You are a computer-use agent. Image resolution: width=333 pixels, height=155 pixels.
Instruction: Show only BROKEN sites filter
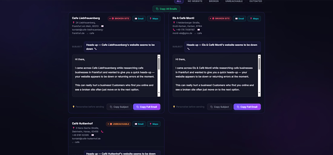click(x=214, y=1)
